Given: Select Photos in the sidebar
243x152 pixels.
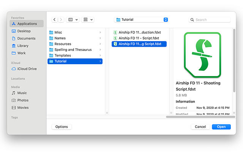Looking at the screenshot, I should pos(23,100).
